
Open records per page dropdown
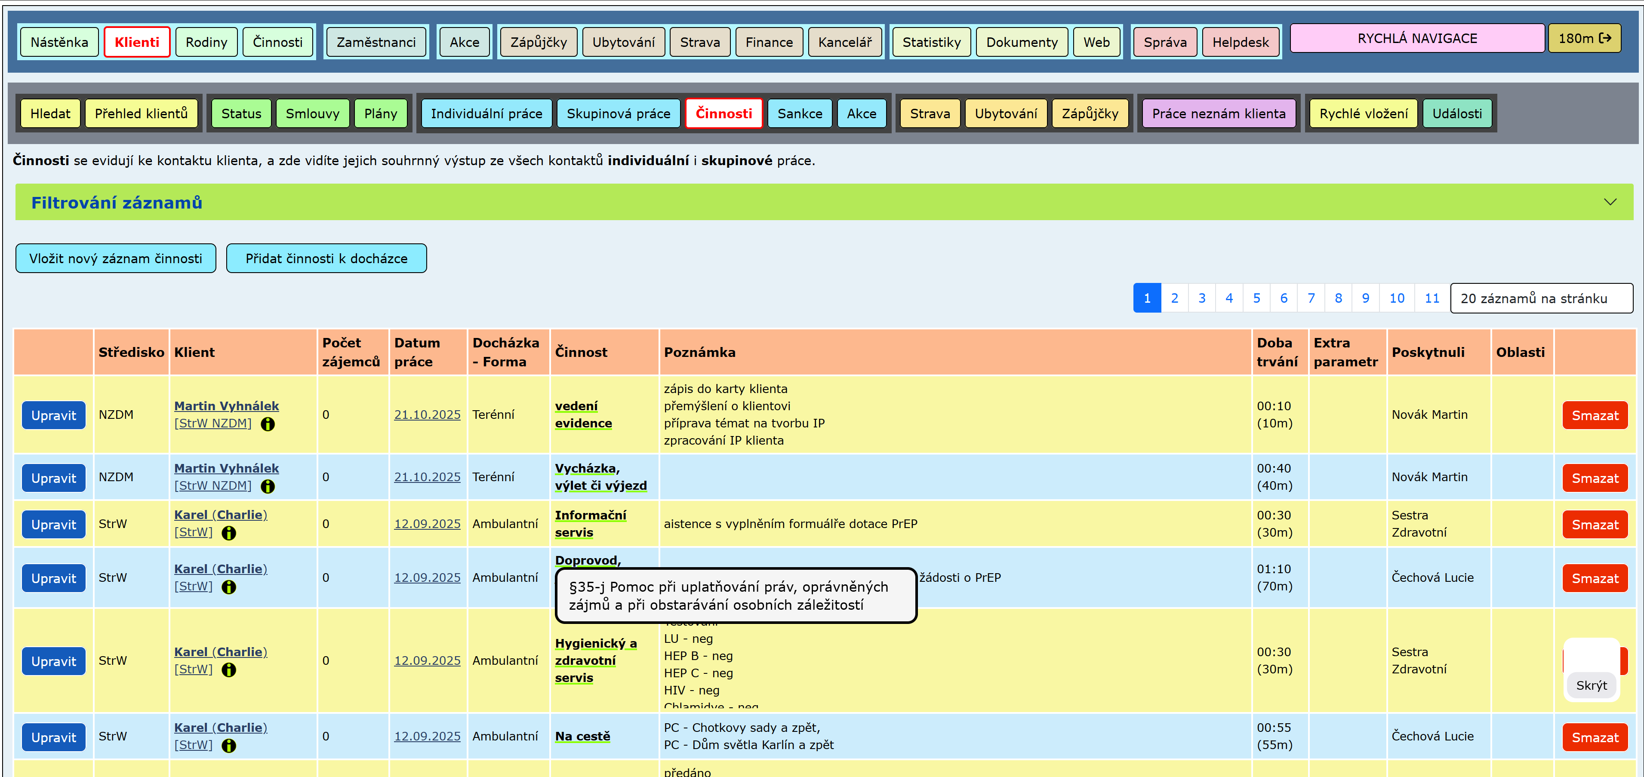point(1540,298)
